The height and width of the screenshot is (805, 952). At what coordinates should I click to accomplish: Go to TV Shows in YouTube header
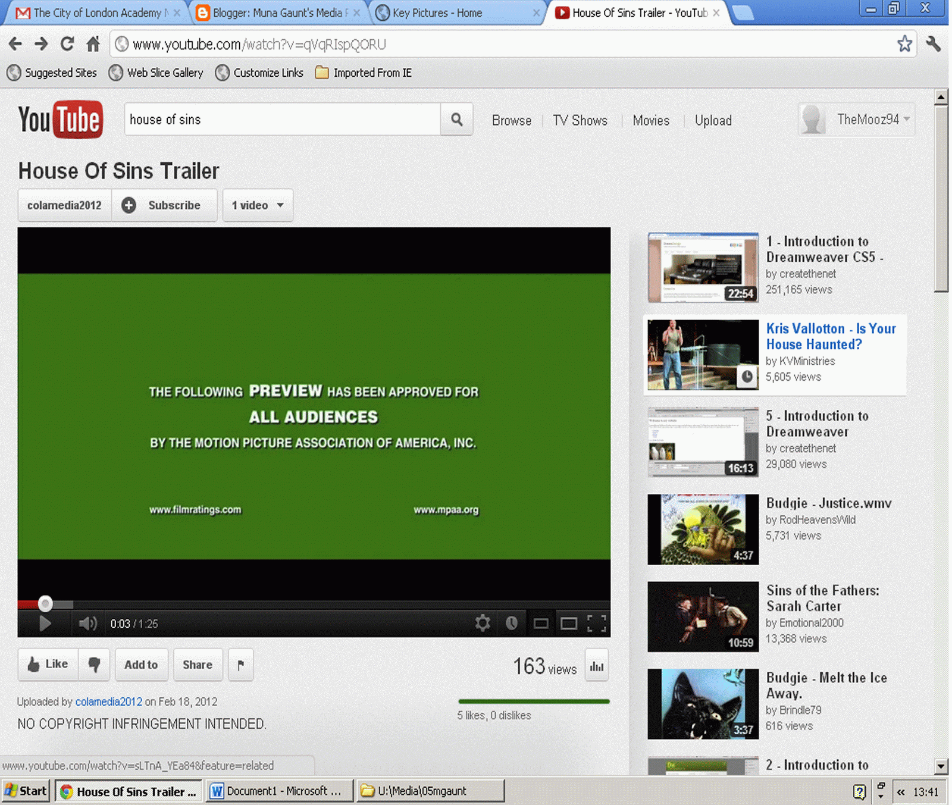coord(580,120)
